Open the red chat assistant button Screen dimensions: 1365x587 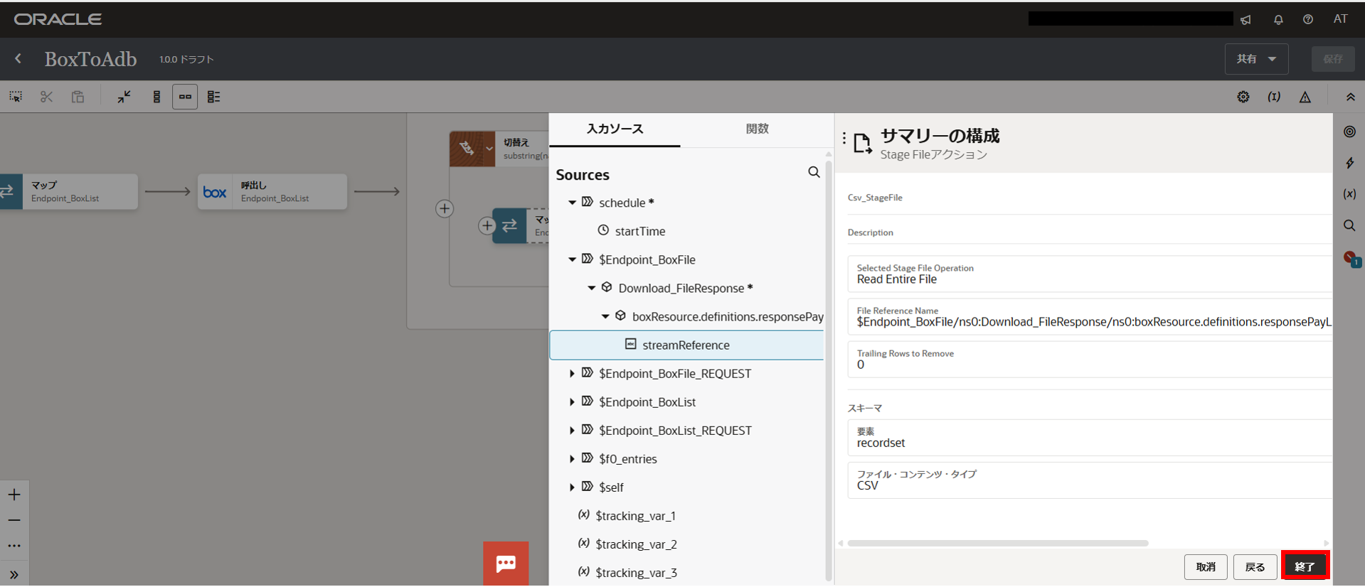point(506,564)
